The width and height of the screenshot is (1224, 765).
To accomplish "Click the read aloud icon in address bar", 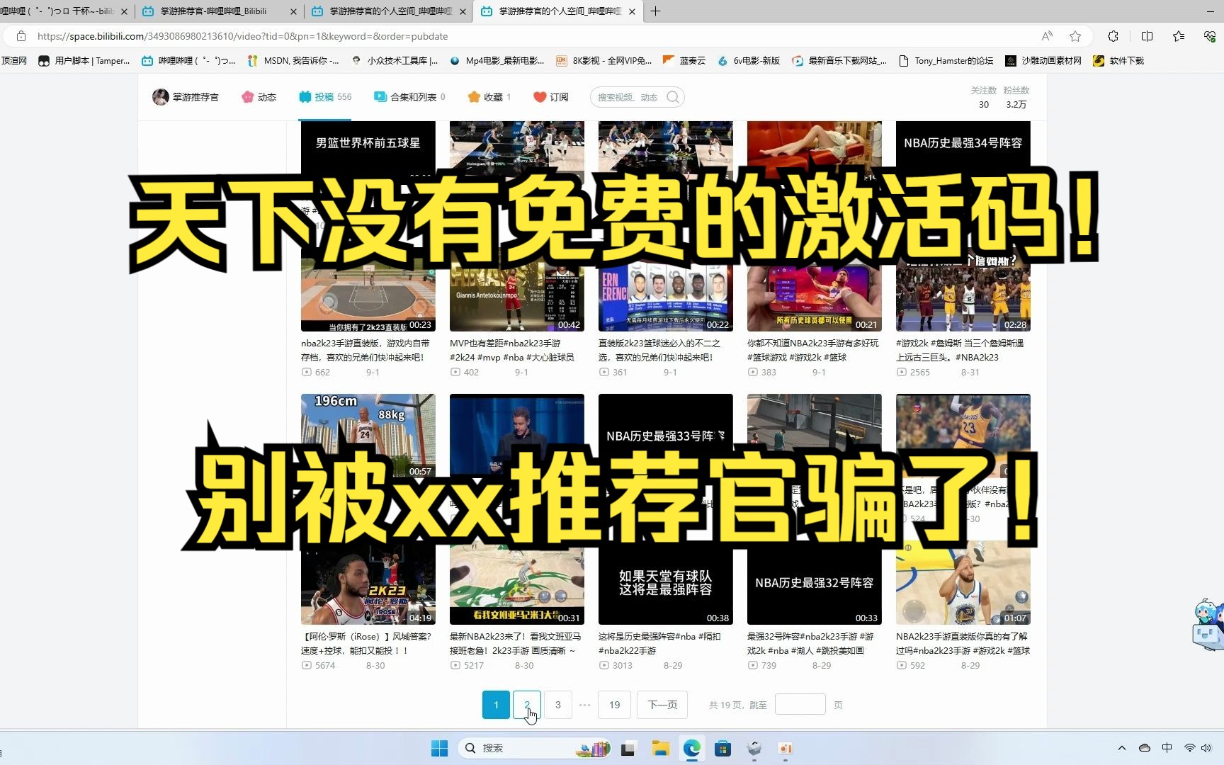I will point(1047,36).
